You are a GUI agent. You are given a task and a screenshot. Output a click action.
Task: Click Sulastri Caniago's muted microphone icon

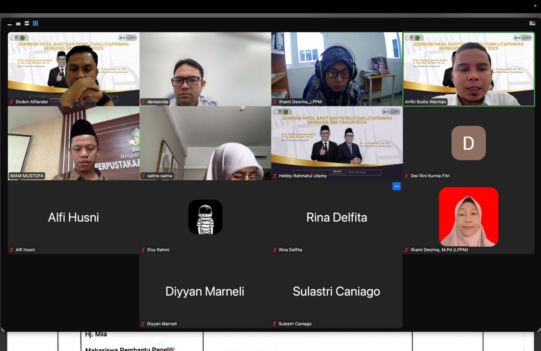[x=275, y=324]
